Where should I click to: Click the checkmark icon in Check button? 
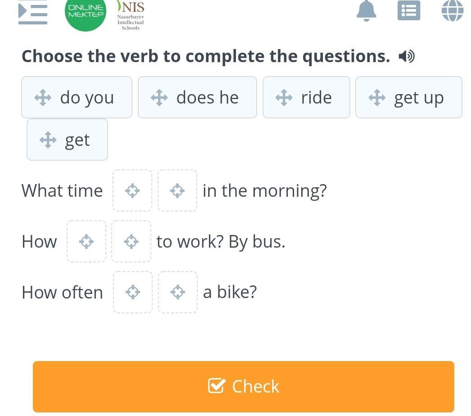(217, 386)
